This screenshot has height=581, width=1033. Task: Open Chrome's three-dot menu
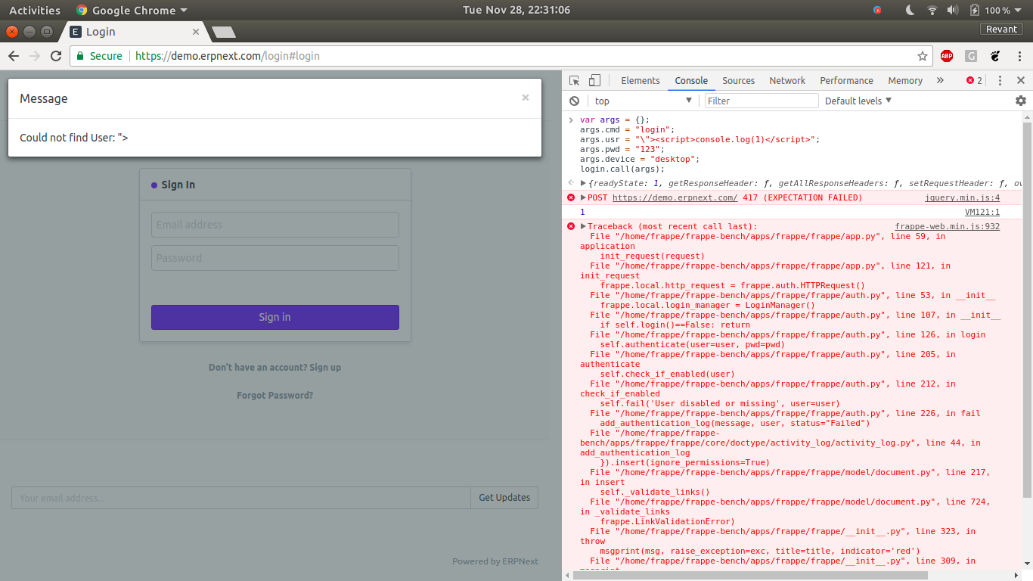1019,56
